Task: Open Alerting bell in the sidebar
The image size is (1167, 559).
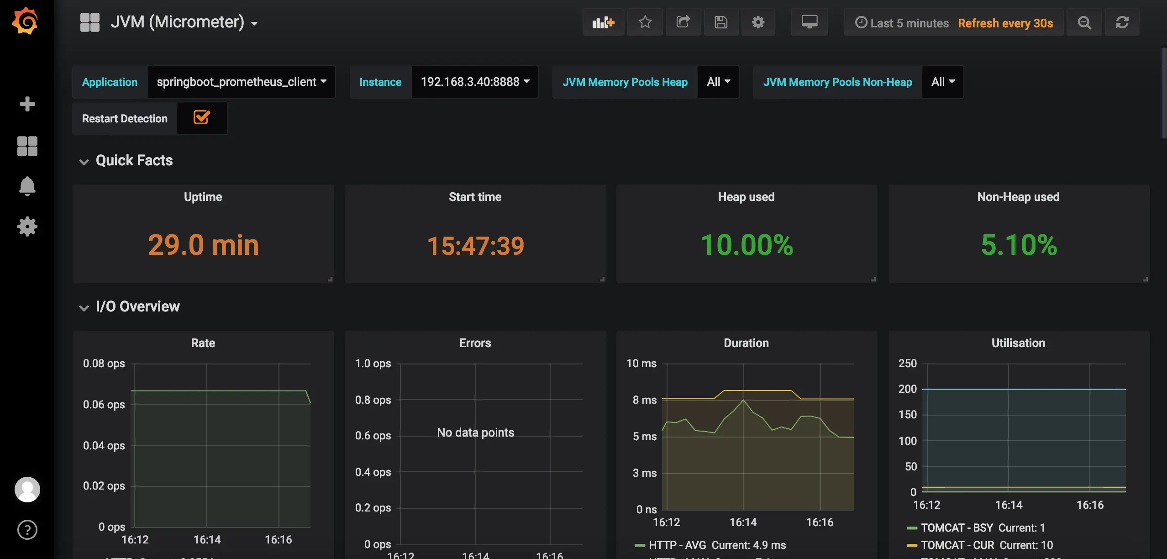Action: (27, 186)
